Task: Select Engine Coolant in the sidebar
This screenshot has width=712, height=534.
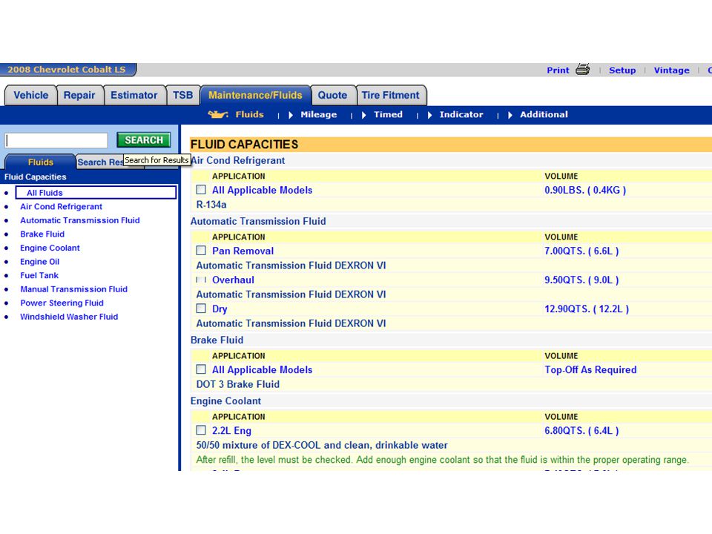Action: [50, 248]
